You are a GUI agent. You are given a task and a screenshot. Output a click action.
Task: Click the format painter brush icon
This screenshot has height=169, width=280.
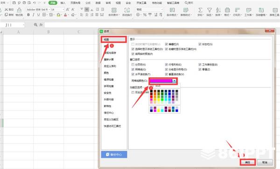click(19, 10)
